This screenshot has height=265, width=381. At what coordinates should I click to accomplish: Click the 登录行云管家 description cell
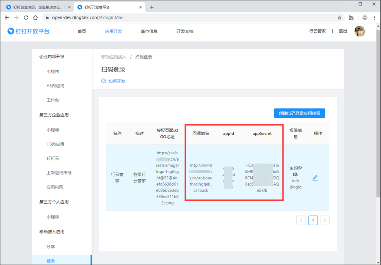pos(139,178)
